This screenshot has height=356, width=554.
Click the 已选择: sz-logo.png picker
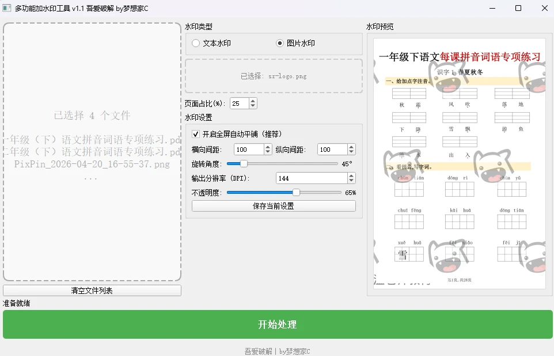pos(274,75)
